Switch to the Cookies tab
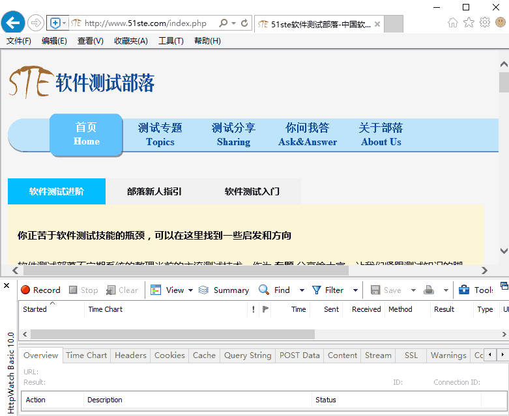Image resolution: width=509 pixels, height=416 pixels. pyautogui.click(x=169, y=355)
